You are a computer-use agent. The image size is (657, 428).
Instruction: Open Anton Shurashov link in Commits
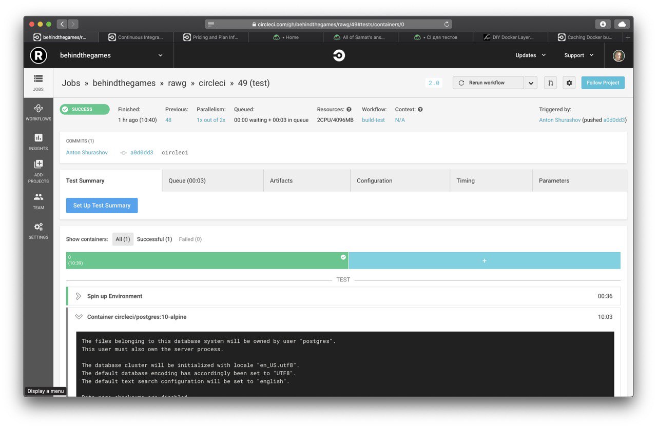[87, 153]
